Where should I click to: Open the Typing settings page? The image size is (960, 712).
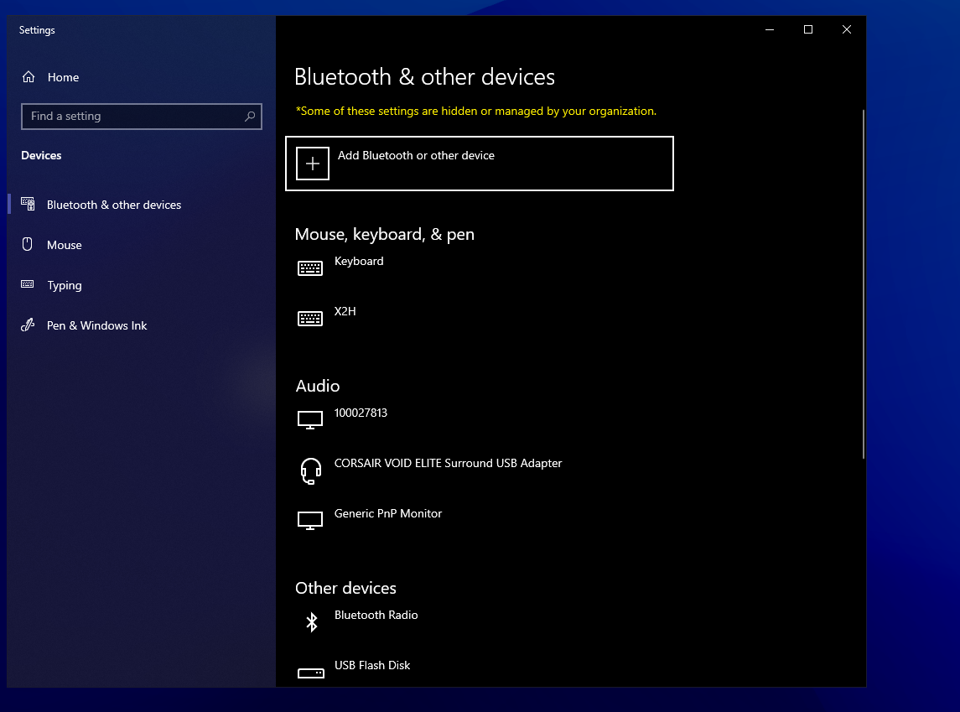click(65, 285)
